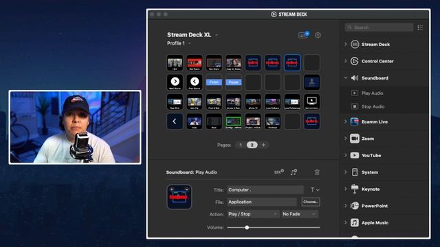This screenshot has height=247, width=440.
Task: Switch to page 2
Action: point(252,145)
